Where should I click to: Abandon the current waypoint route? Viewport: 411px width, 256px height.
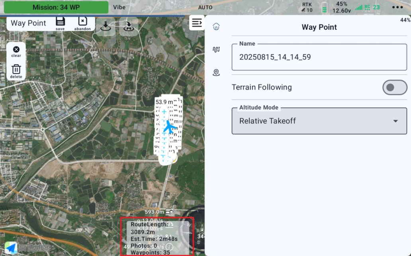point(82,23)
